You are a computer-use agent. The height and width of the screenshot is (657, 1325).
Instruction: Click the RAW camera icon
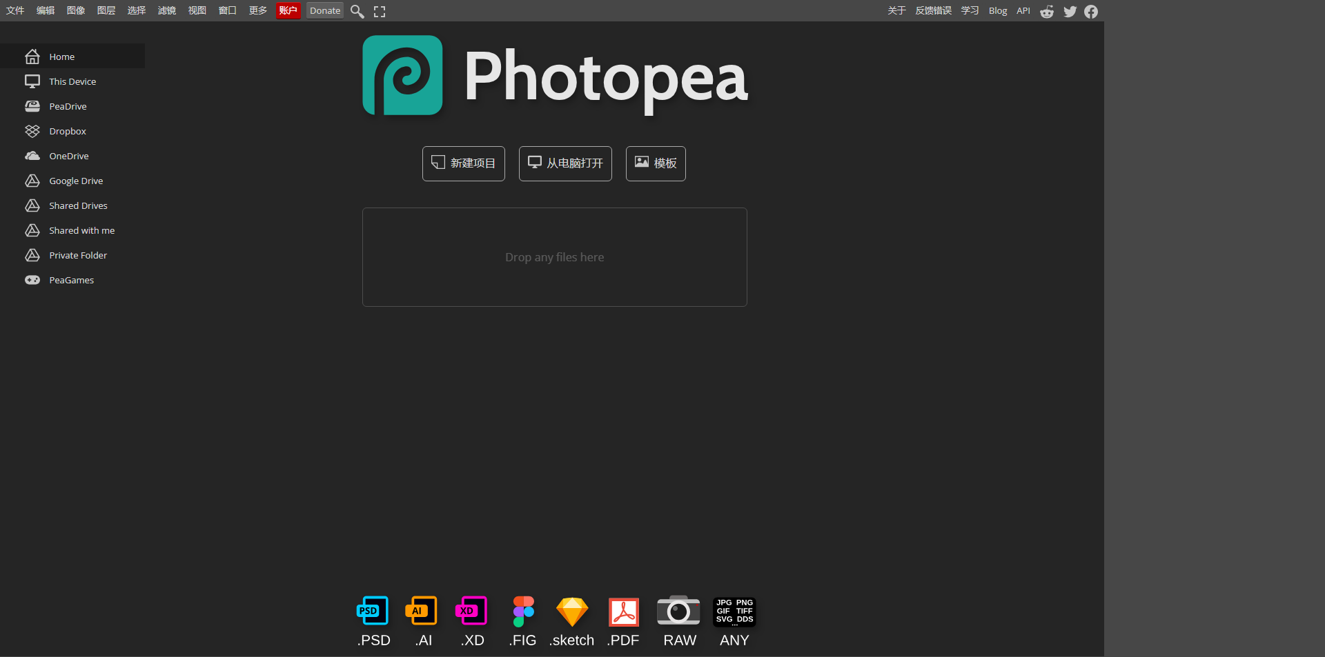678,610
